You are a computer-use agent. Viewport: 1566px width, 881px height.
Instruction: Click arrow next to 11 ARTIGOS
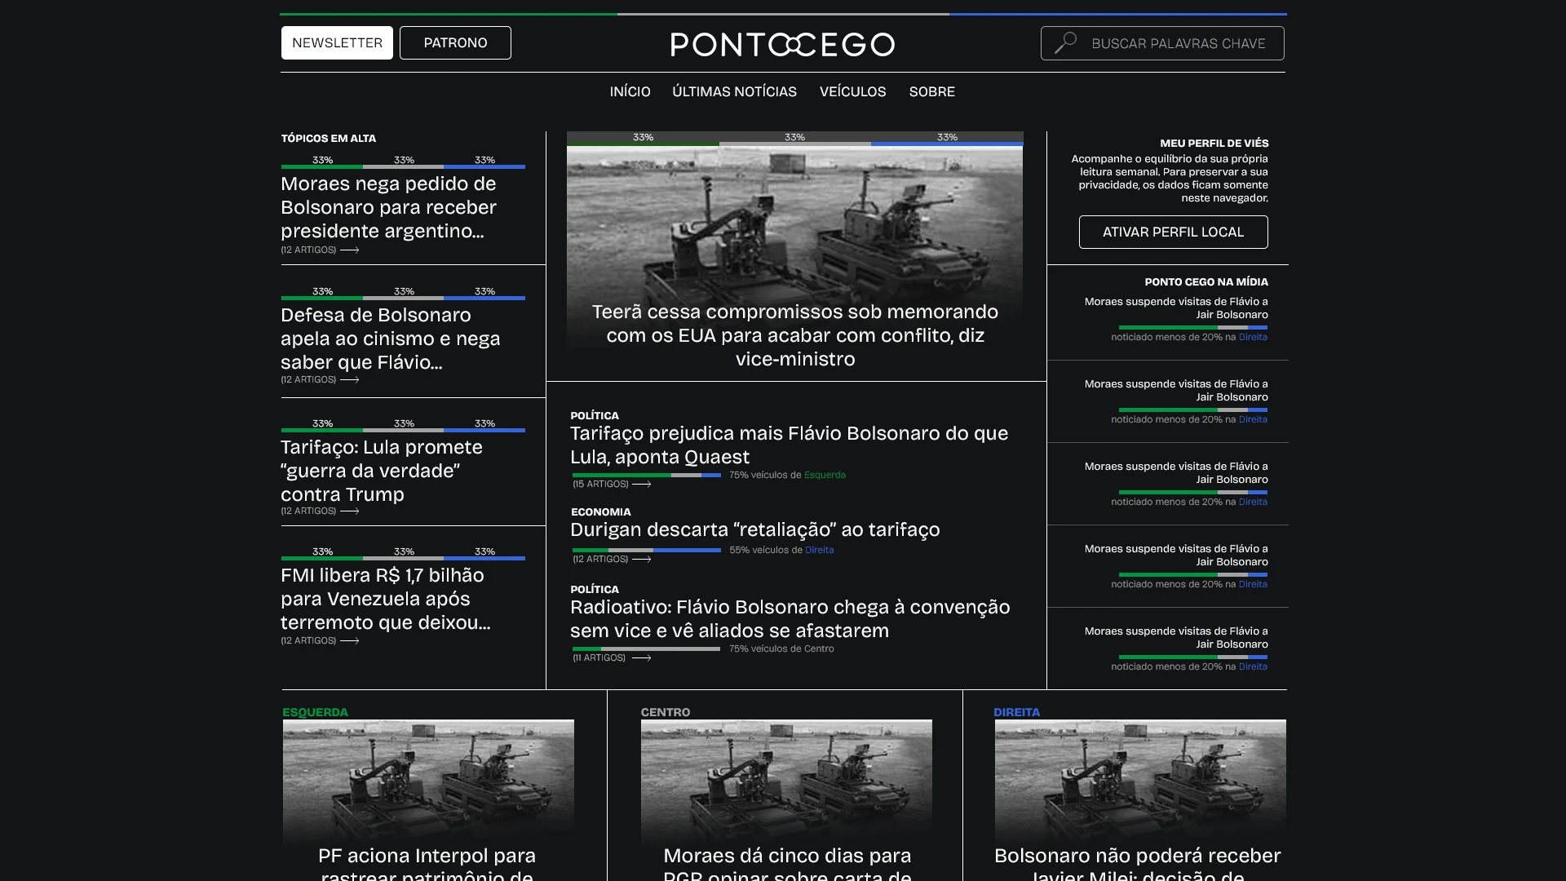pyautogui.click(x=642, y=658)
